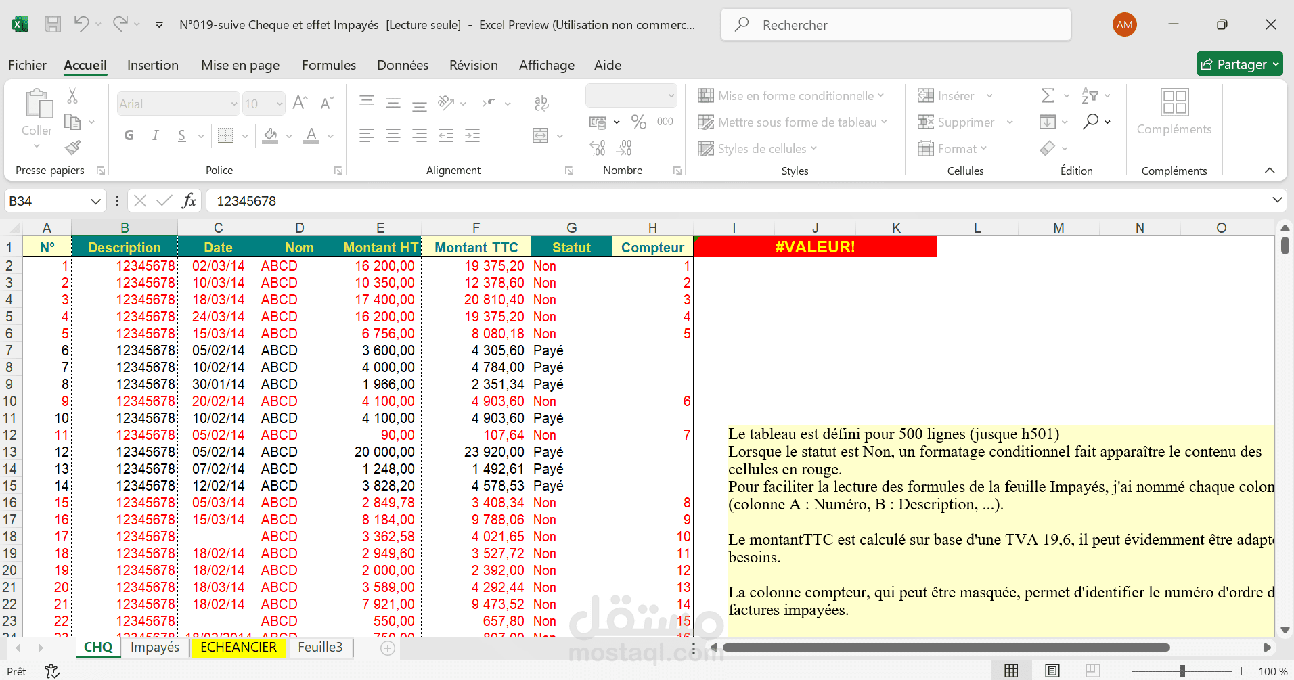Open the Impayés sheet tab
The width and height of the screenshot is (1294, 680).
point(155,648)
